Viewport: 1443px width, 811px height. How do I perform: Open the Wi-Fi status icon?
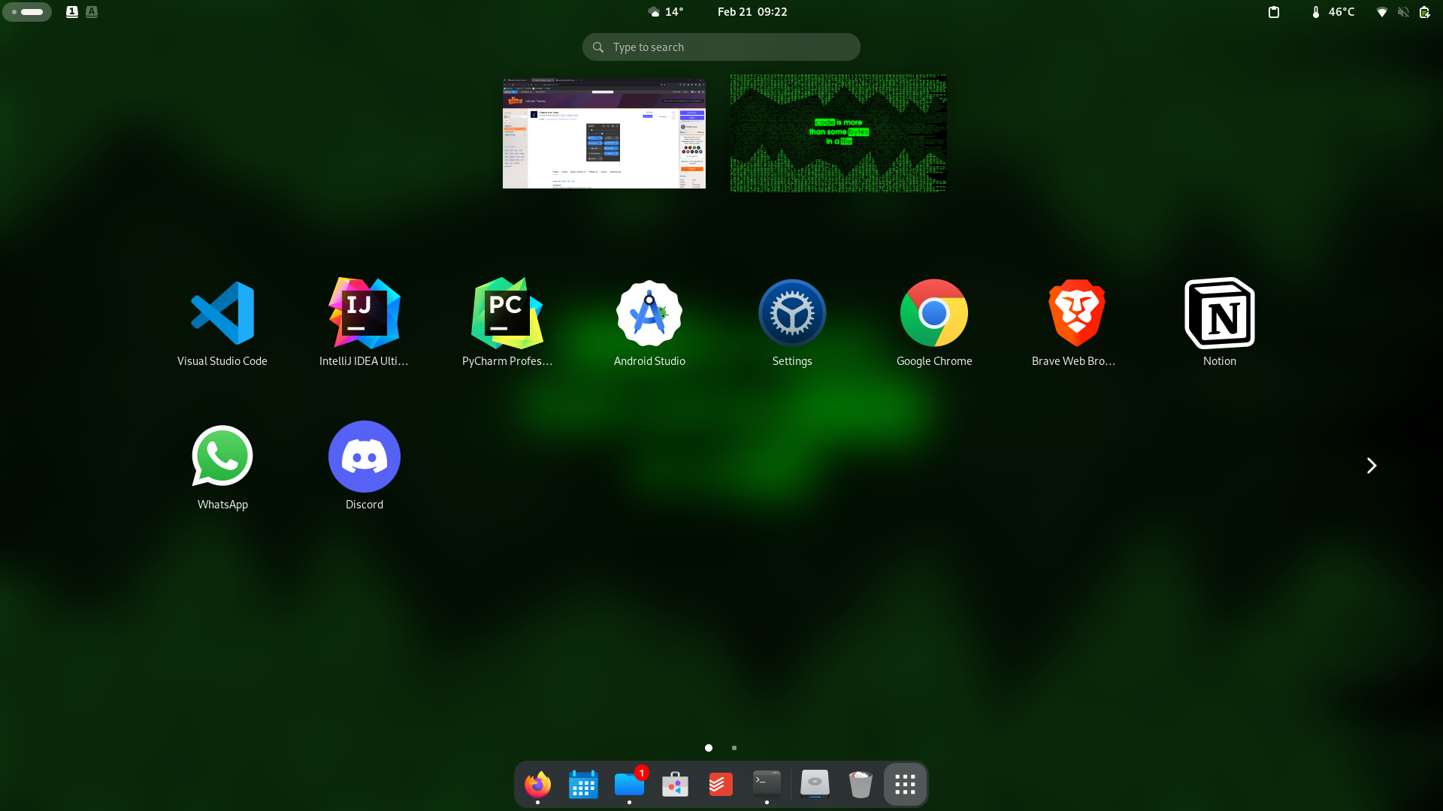click(1382, 12)
